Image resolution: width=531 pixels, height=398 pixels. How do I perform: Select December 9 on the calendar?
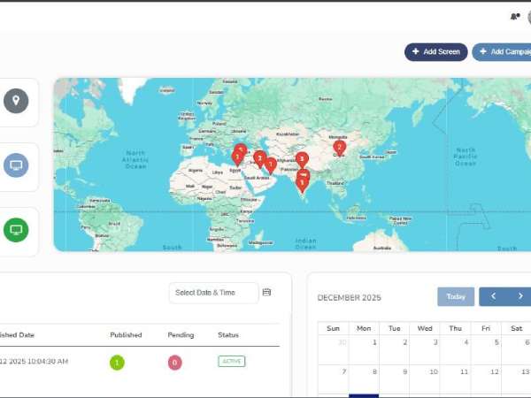(x=395, y=379)
